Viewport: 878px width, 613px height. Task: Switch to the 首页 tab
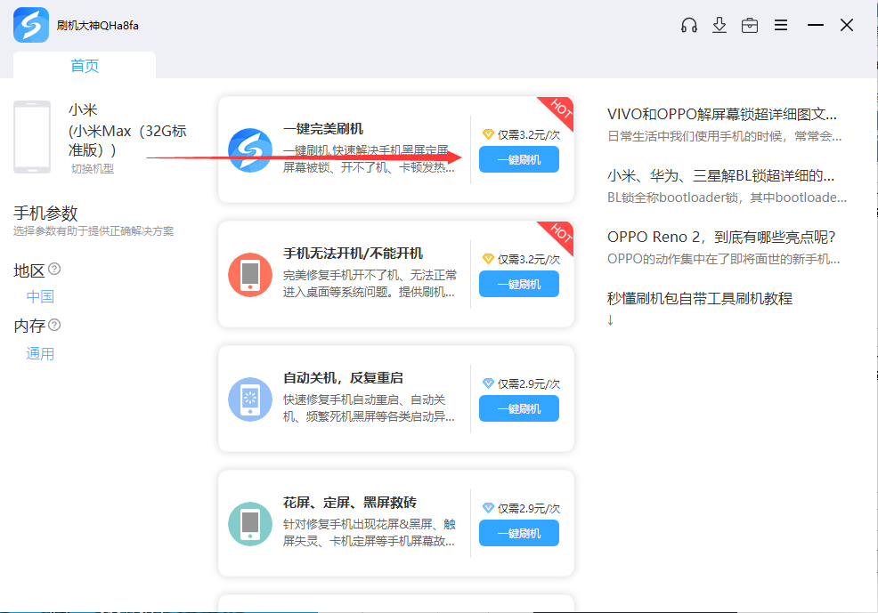point(85,66)
